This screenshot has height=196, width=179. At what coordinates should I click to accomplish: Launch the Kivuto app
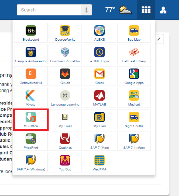click(31, 98)
